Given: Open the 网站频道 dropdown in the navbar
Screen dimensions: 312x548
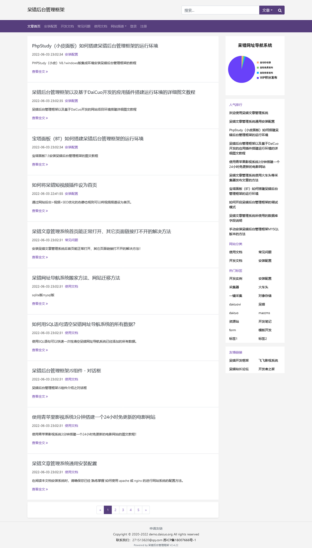Looking at the screenshot, I should point(118,26).
